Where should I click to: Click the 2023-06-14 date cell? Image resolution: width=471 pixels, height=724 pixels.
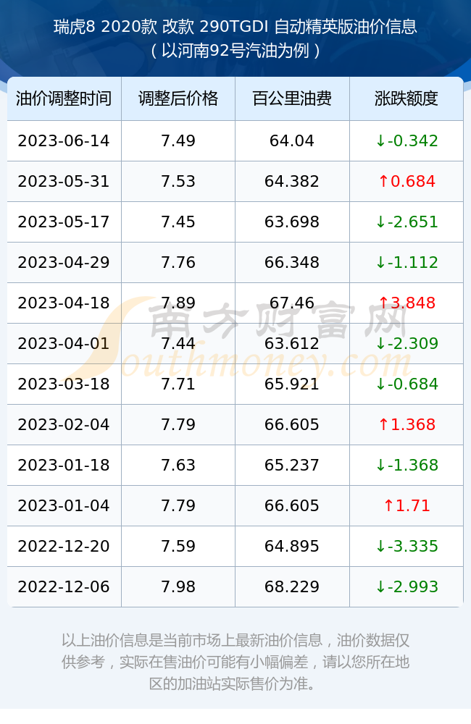pyautogui.click(x=64, y=141)
